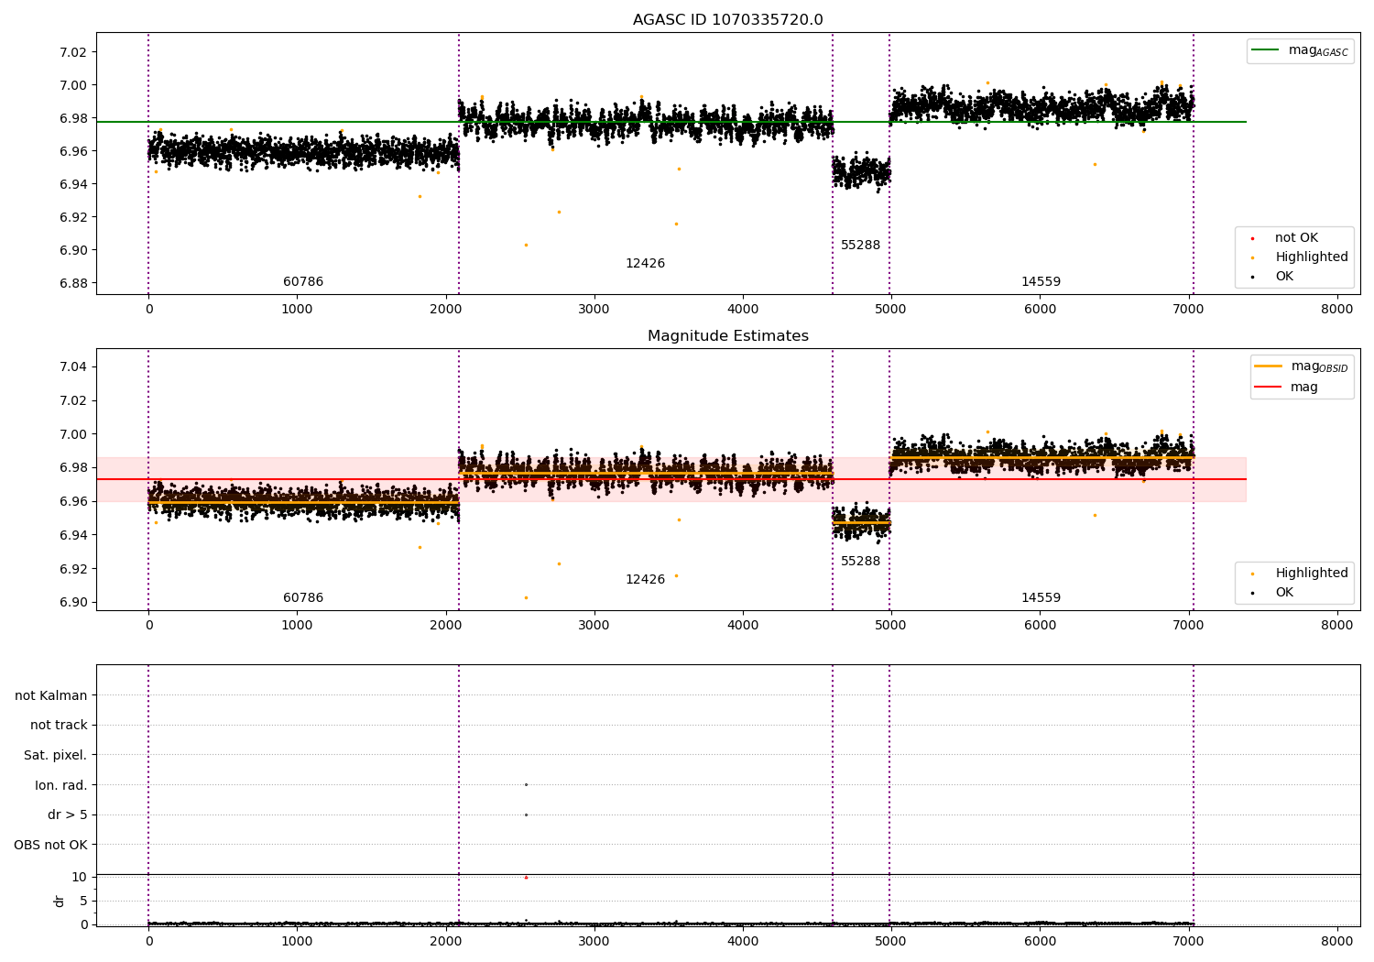Click the 7.04 y-axis tick label
Screen dimensions: 1374x962
(x=72, y=366)
